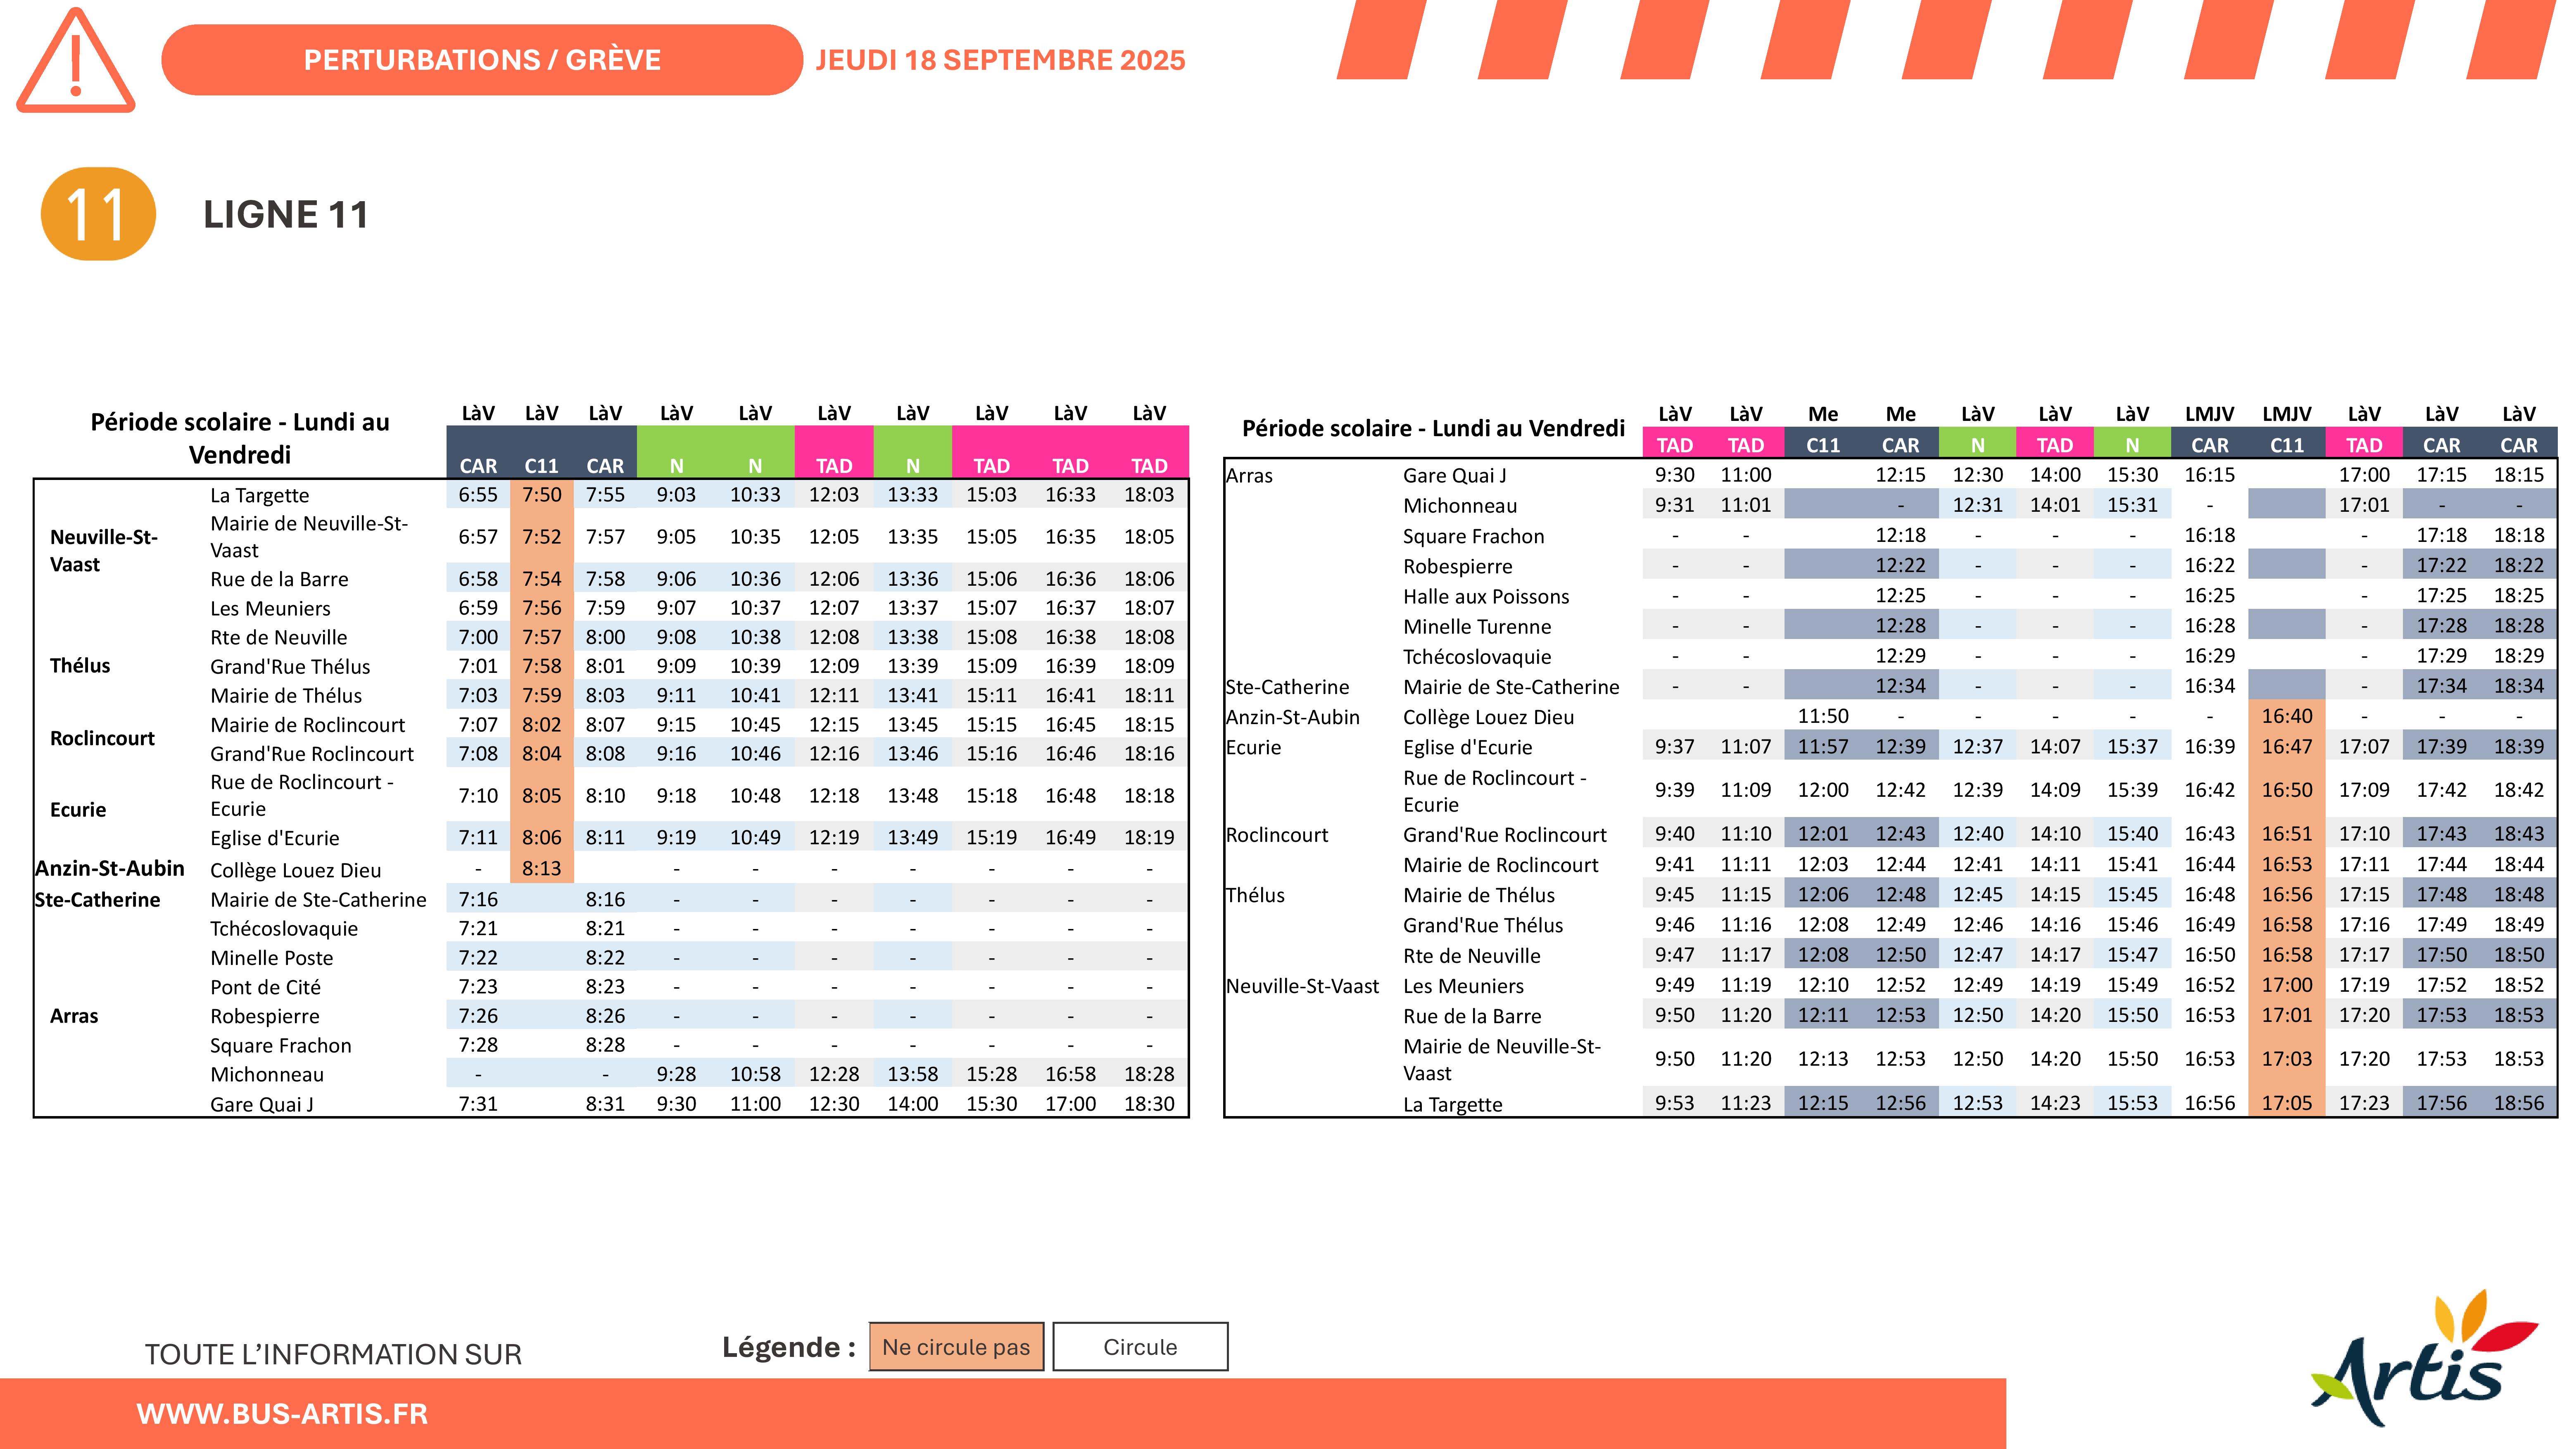Viewport: 2576px width, 1449px height.
Task: Select the 'Halle aux Poissons' stop name
Action: pyautogui.click(x=1486, y=597)
